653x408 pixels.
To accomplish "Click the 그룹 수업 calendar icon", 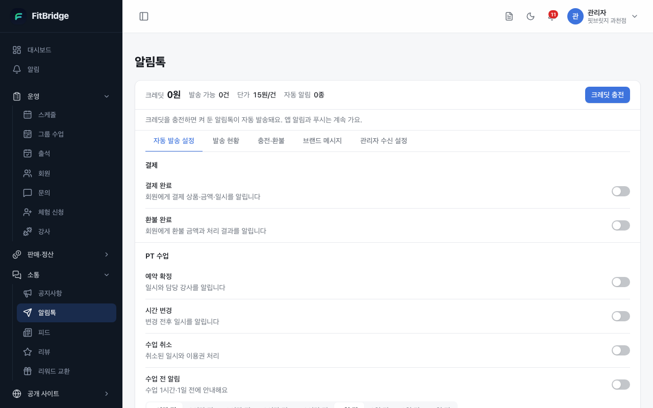I will pos(28,134).
